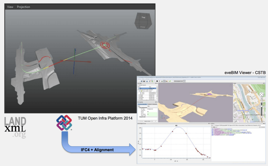268x166 pixels.
Task: Click the back arrow in the STEP view panel
Action: coord(212,125)
